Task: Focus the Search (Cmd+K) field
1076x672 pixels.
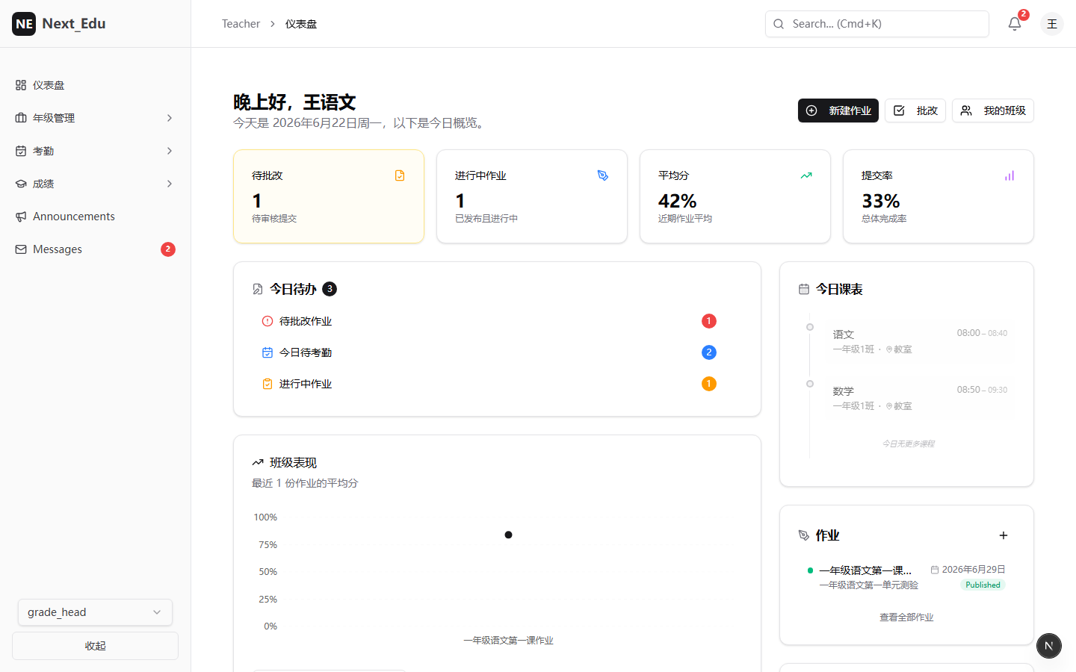Action: coord(877,24)
